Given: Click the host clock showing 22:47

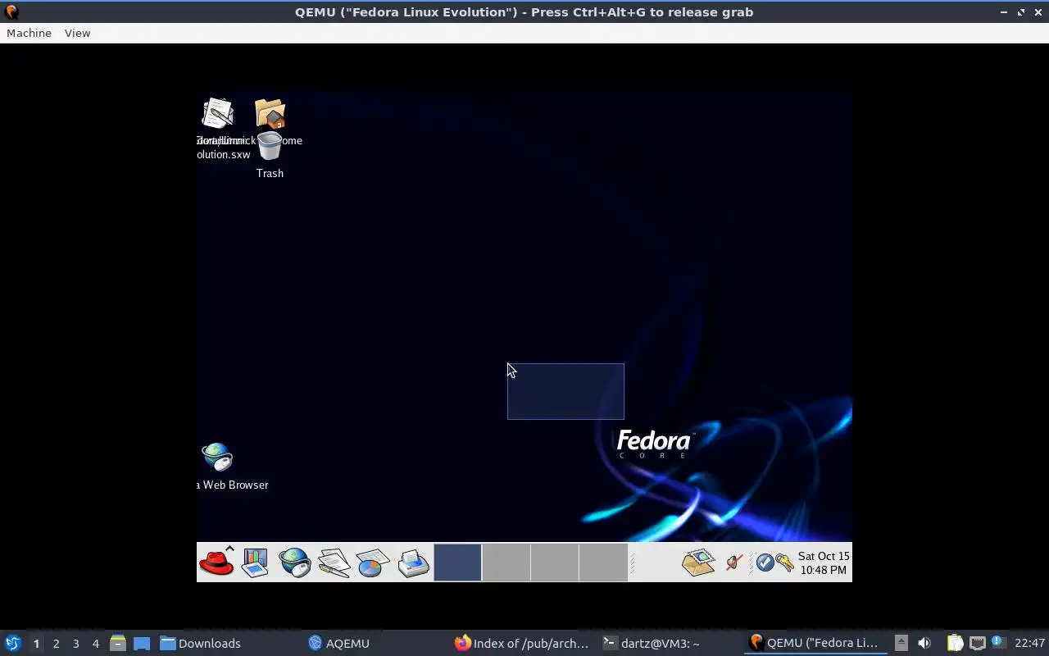Looking at the screenshot, I should tap(1029, 644).
